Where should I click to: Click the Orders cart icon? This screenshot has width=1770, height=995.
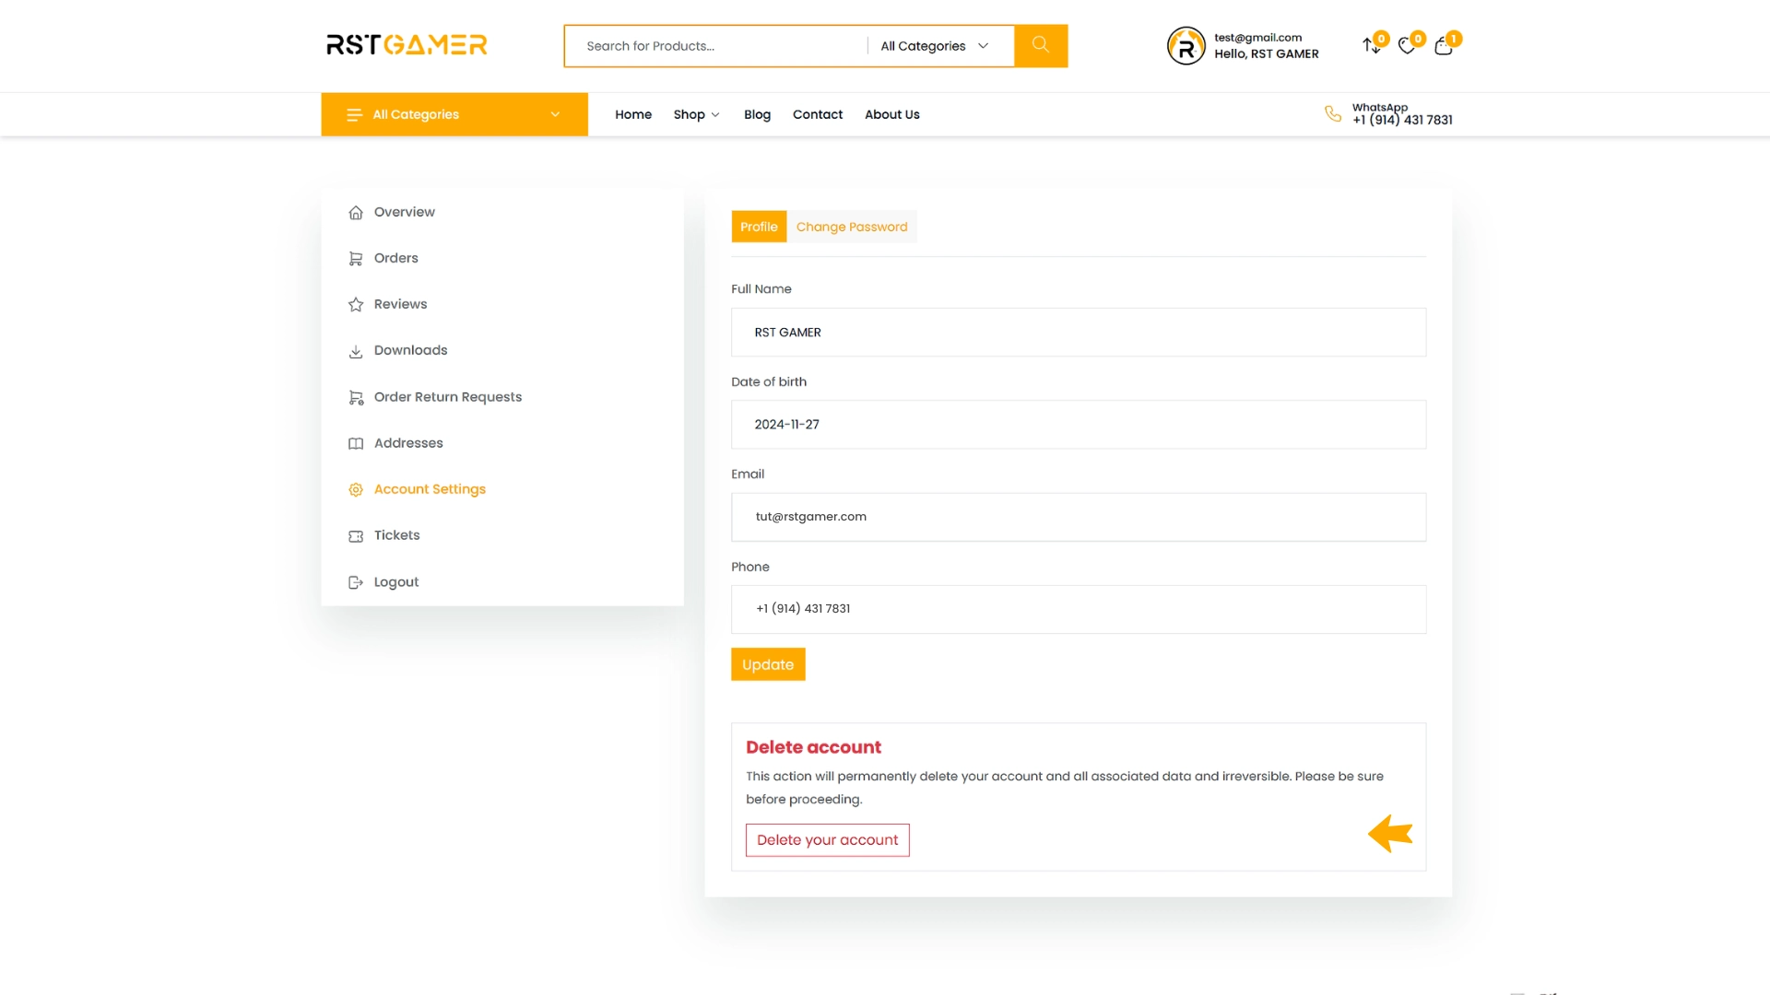356,259
